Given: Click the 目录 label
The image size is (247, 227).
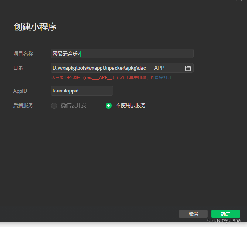Looking at the screenshot, I should [x=18, y=68].
